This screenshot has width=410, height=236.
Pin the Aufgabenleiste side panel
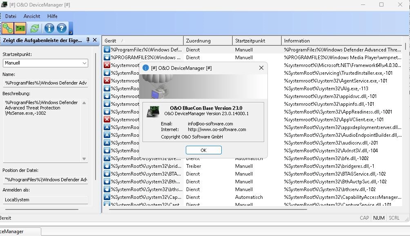point(88,40)
